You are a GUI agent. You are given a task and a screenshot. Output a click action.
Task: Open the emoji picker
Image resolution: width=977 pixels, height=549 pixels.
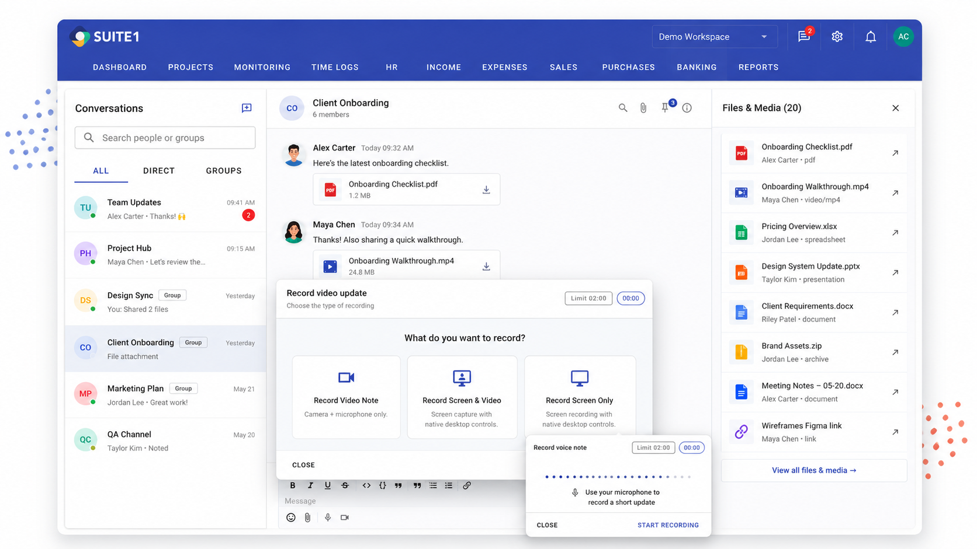[x=291, y=517]
